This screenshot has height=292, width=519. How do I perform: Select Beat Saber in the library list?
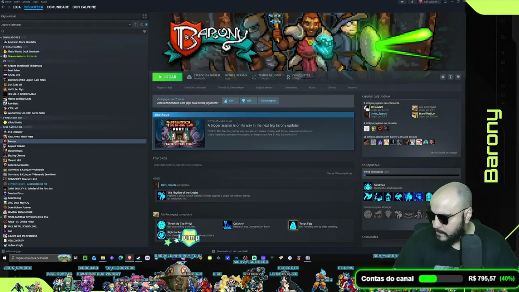tap(14, 71)
